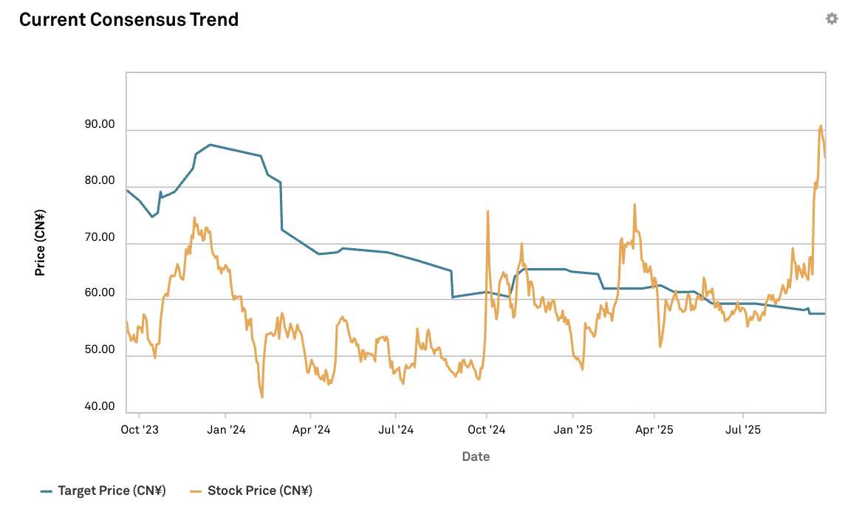
Task: Click the stock price peak near 90.00
Action: (x=821, y=127)
